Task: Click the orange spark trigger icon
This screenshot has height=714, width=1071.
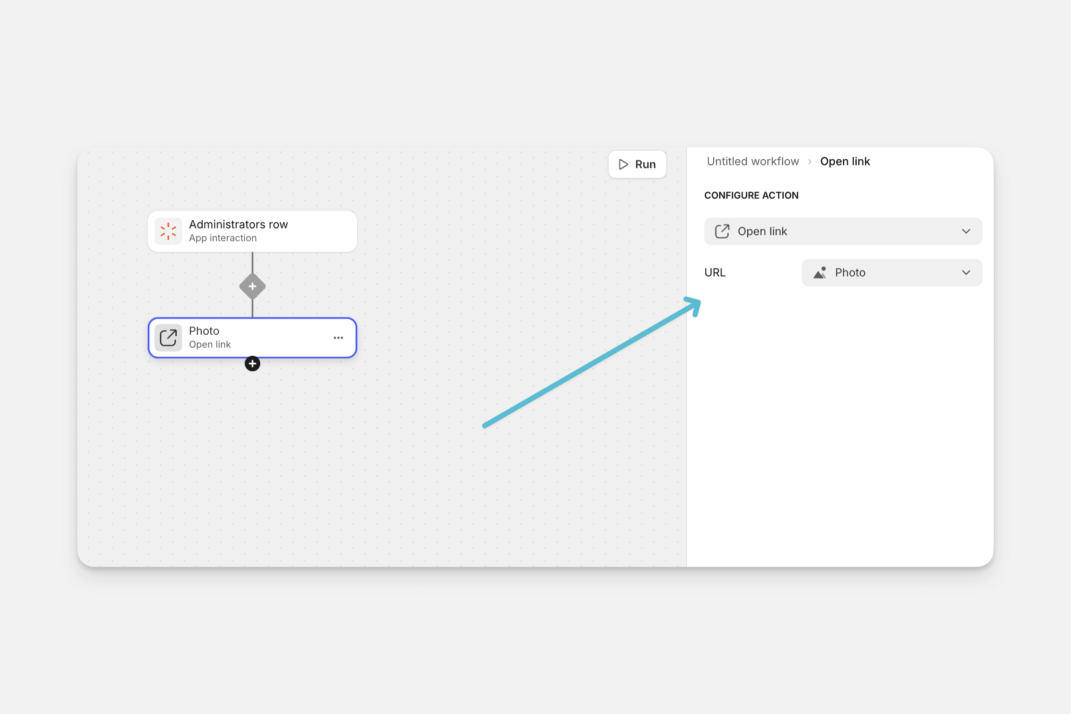Action: point(168,231)
